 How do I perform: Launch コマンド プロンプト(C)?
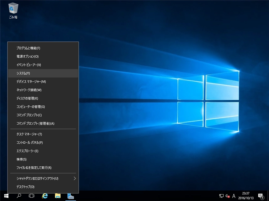point(43,115)
